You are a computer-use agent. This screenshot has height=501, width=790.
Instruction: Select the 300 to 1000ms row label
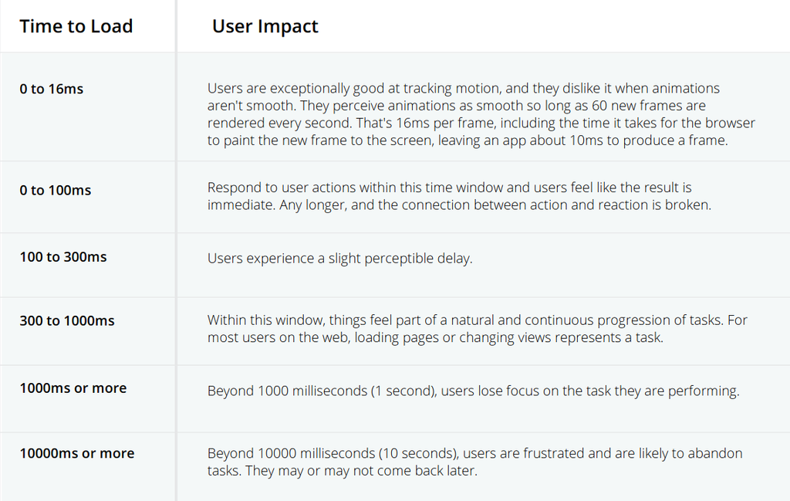[x=67, y=321]
